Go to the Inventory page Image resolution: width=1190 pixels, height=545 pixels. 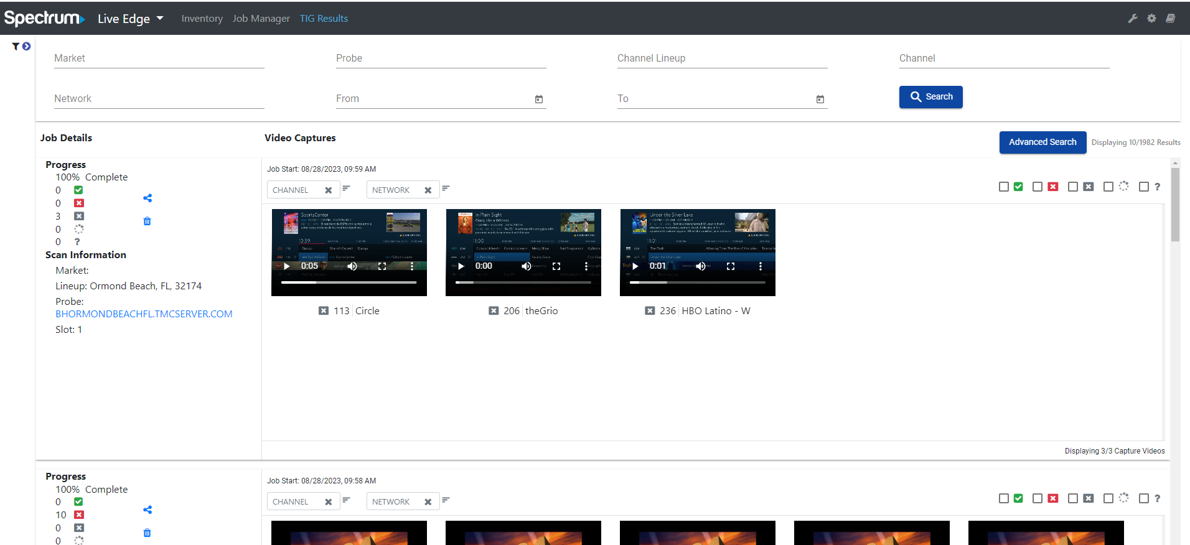[x=202, y=19]
